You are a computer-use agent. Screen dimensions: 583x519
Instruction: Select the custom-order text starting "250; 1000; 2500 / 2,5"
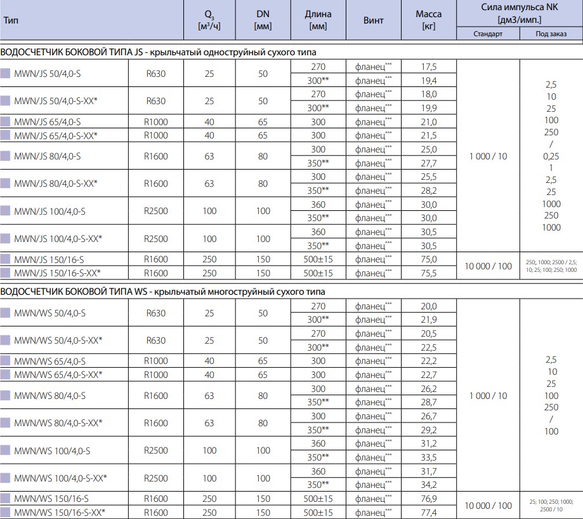coord(551,266)
